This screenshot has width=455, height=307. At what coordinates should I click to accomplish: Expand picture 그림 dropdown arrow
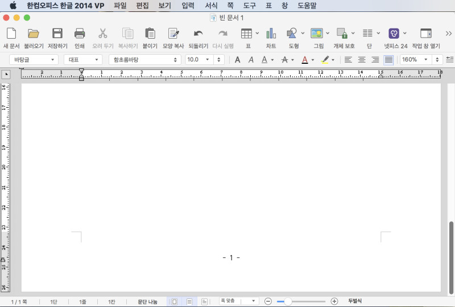[328, 33]
